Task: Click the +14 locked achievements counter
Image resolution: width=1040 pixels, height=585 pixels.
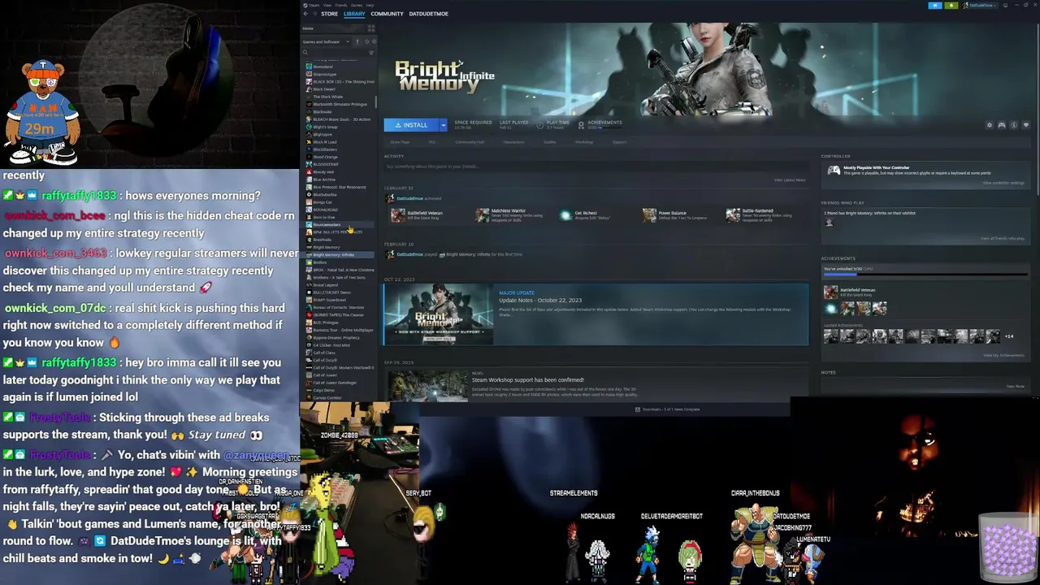Action: point(1008,336)
